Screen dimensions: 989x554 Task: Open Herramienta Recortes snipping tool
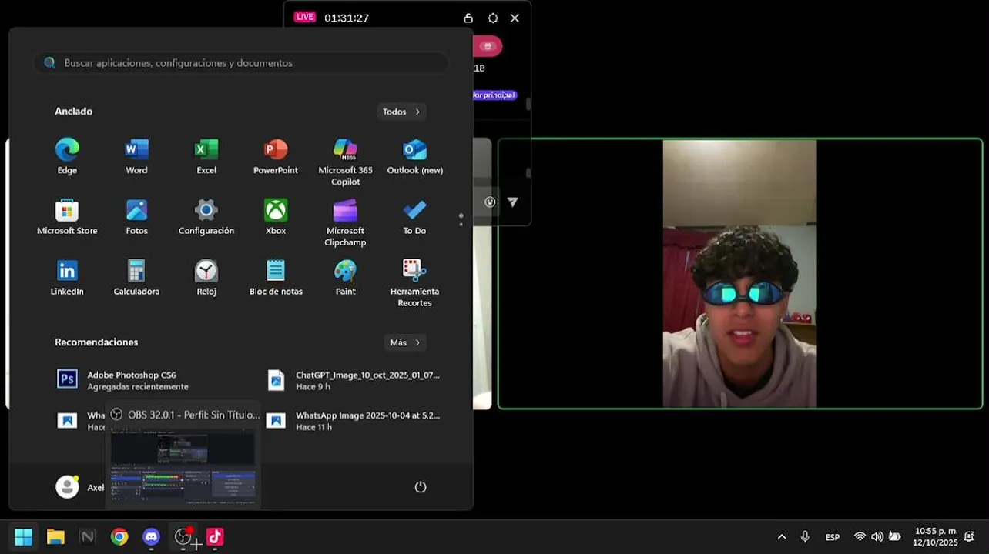point(414,284)
